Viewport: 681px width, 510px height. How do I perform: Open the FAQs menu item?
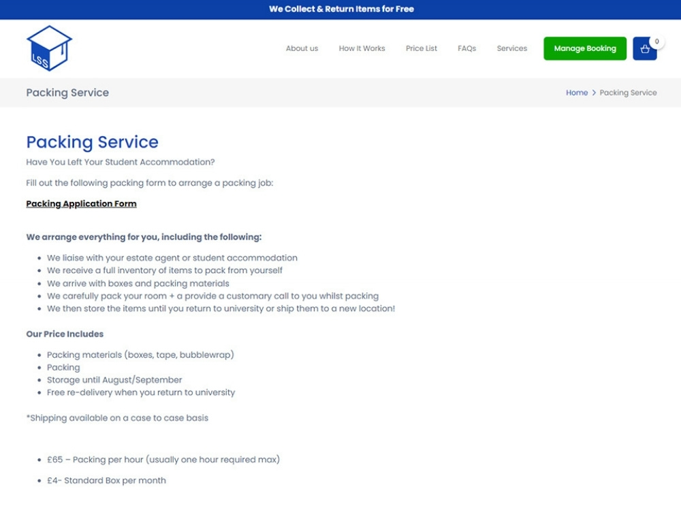[467, 48]
